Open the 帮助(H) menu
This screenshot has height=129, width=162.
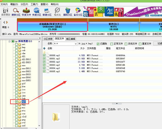pyautogui.click(x=55, y=4)
